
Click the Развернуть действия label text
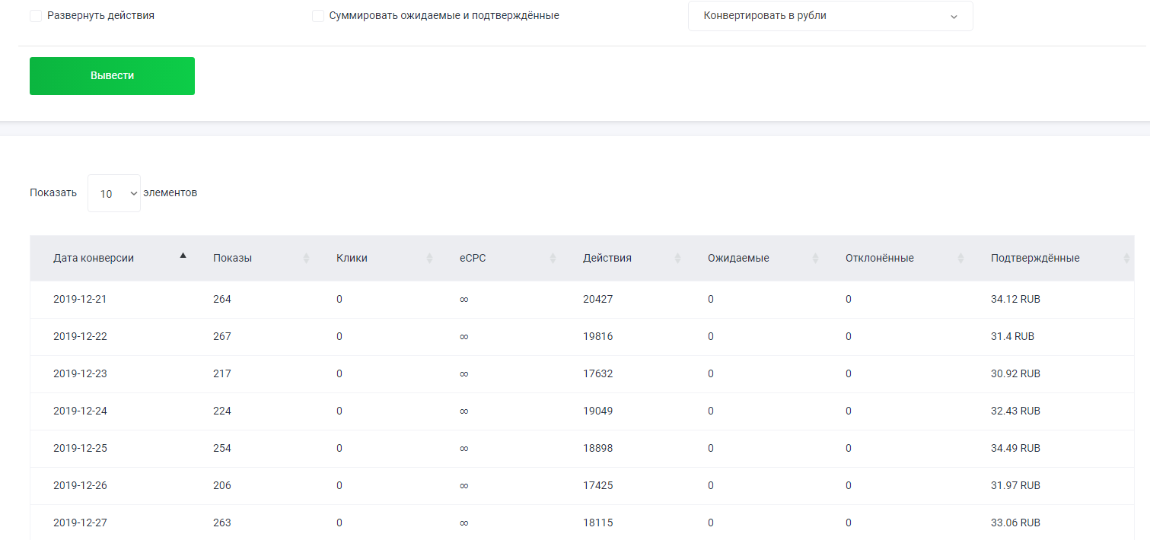point(100,16)
